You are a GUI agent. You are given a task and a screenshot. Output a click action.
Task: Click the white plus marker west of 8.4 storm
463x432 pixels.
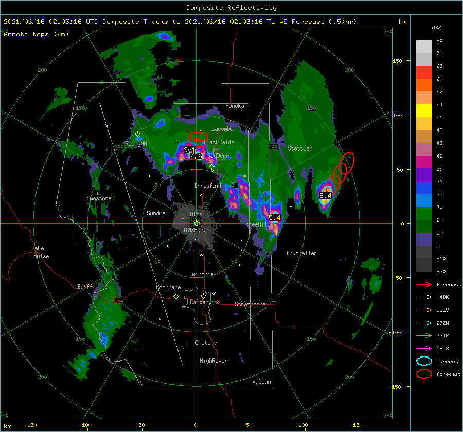coord(291,206)
